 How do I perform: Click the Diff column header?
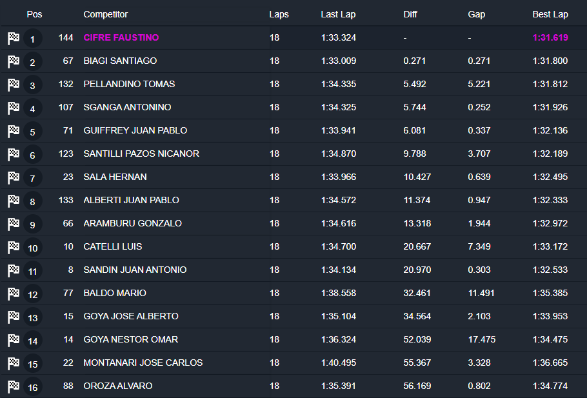[x=410, y=14]
